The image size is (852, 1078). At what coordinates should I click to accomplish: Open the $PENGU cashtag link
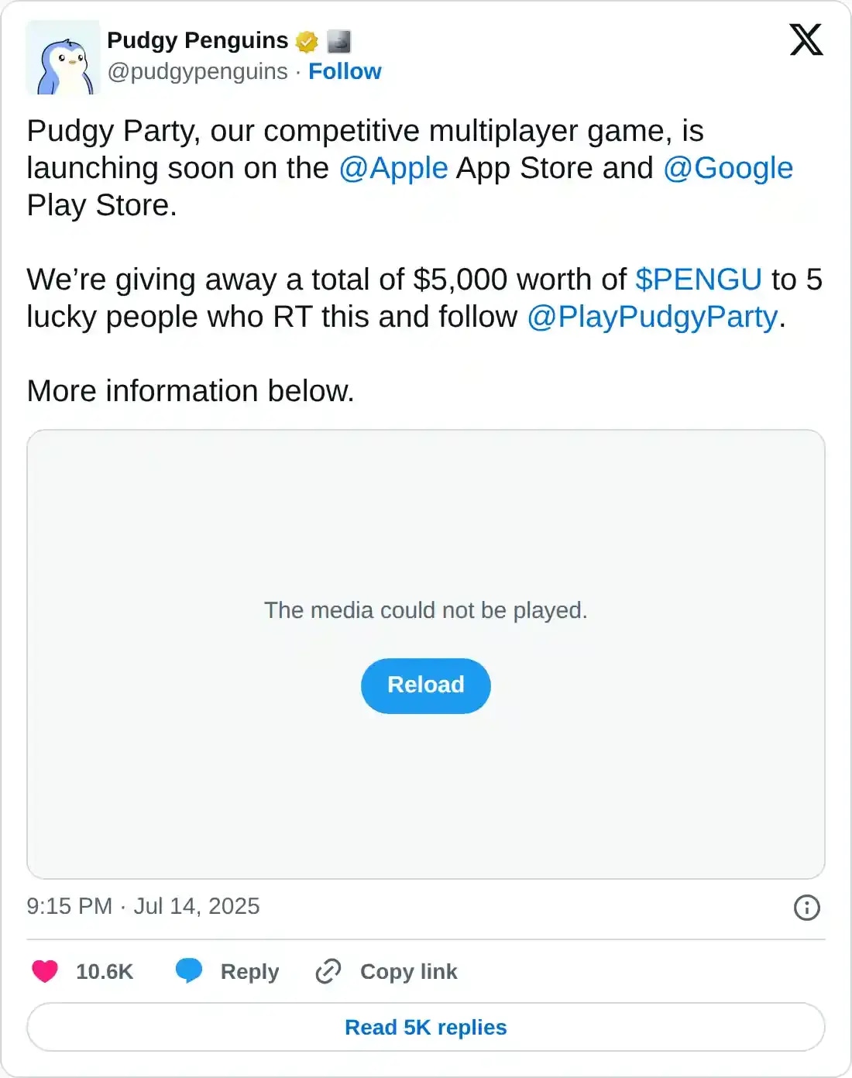[699, 280]
